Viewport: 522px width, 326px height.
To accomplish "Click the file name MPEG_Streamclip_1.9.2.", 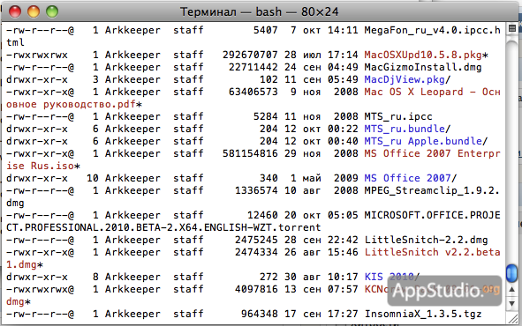I will [x=432, y=190].
